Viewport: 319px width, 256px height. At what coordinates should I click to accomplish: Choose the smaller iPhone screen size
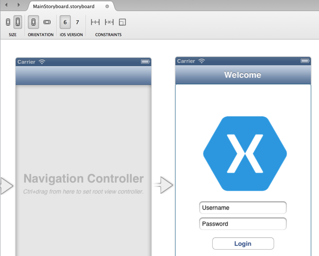coord(8,22)
